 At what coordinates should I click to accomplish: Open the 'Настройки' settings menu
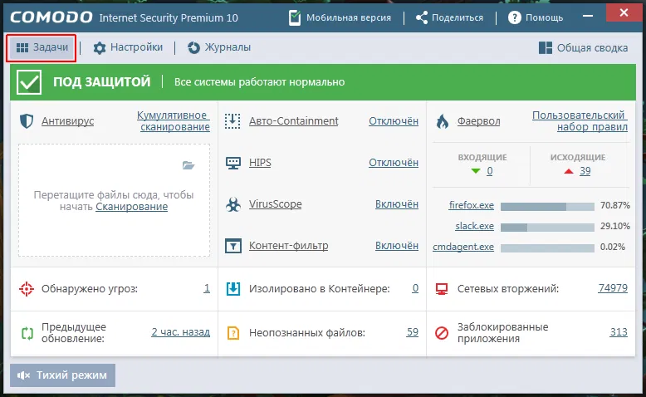pos(128,48)
